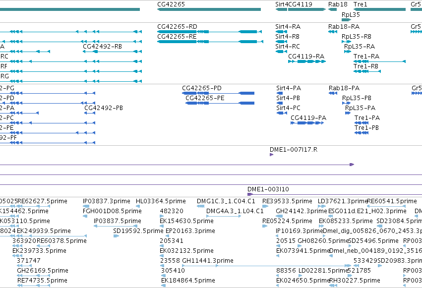The image size is (422, 288).
Task: Click EST RE05224.5prime
Action: pos(288,221)
